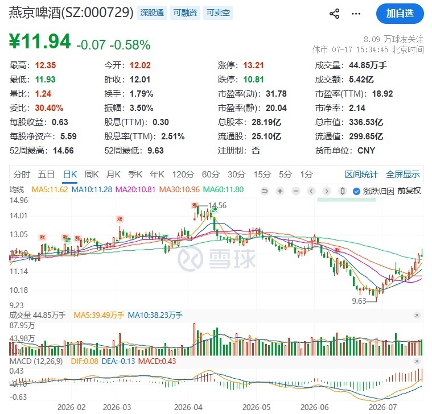
Task: Click the 8.09 万球友关注 followers text
Action: tap(393, 39)
